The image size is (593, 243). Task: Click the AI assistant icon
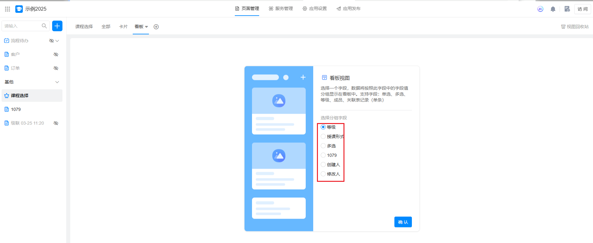tap(540, 9)
